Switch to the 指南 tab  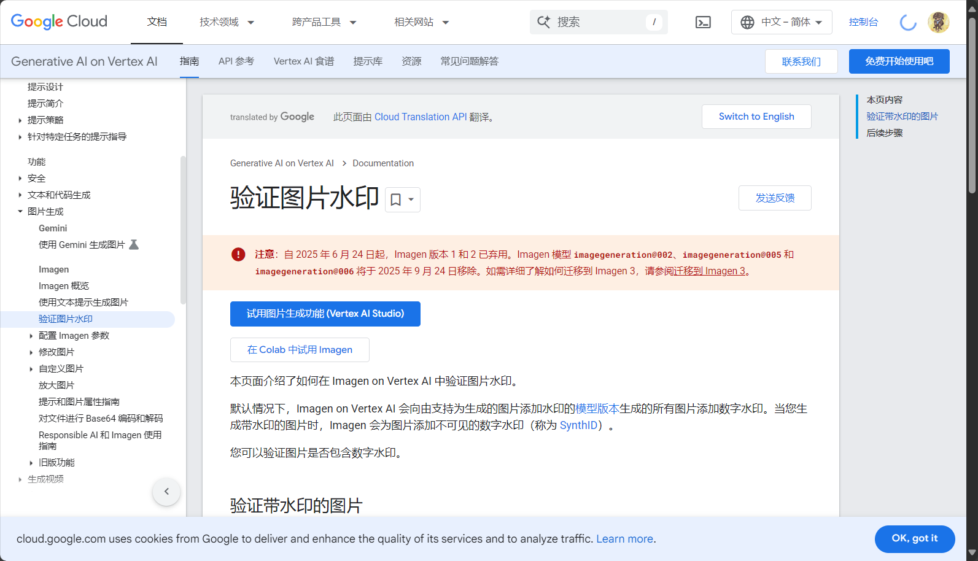tap(189, 61)
